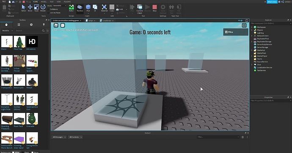This screenshot has height=153, width=292.
Task: Expand the StarterPlayer node in Explorer
Action: pyautogui.click(x=252, y=56)
